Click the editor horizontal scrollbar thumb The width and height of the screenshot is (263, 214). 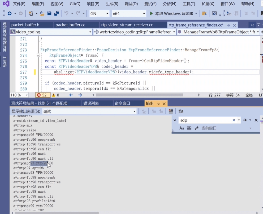tap(139, 95)
